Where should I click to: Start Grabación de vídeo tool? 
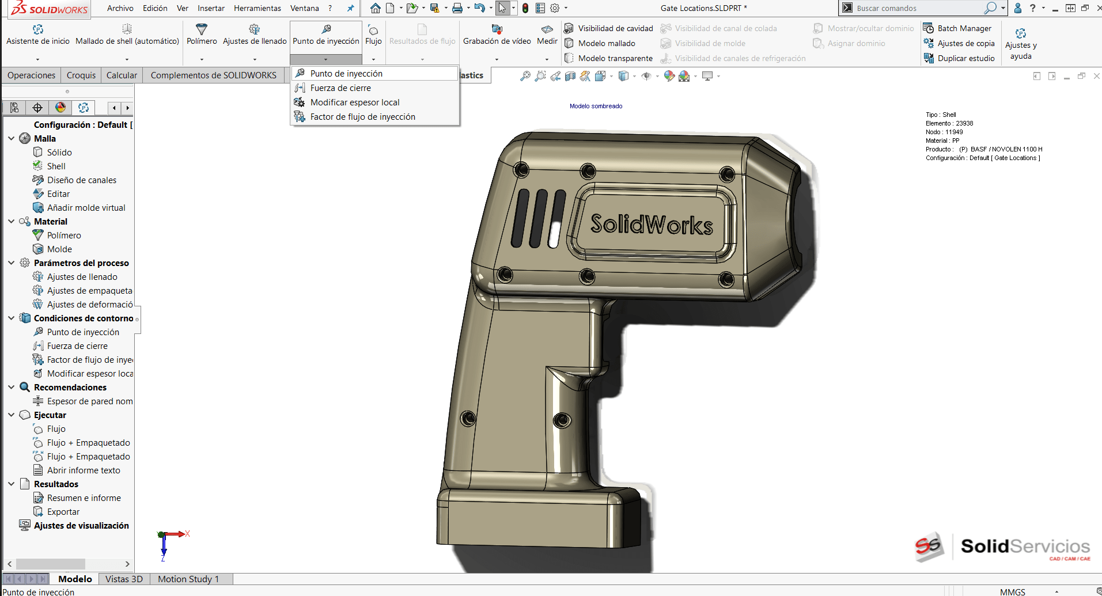[x=497, y=35]
